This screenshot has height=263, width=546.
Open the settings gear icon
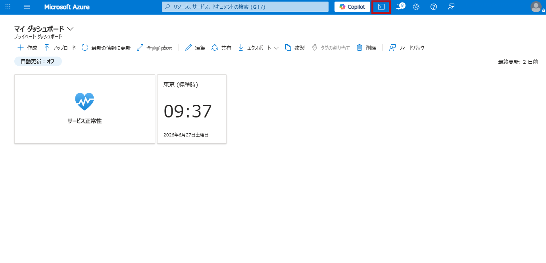(416, 7)
